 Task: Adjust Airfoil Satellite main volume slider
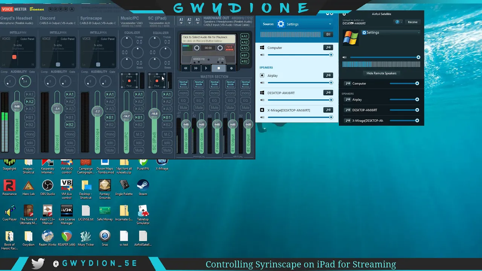[x=384, y=58]
